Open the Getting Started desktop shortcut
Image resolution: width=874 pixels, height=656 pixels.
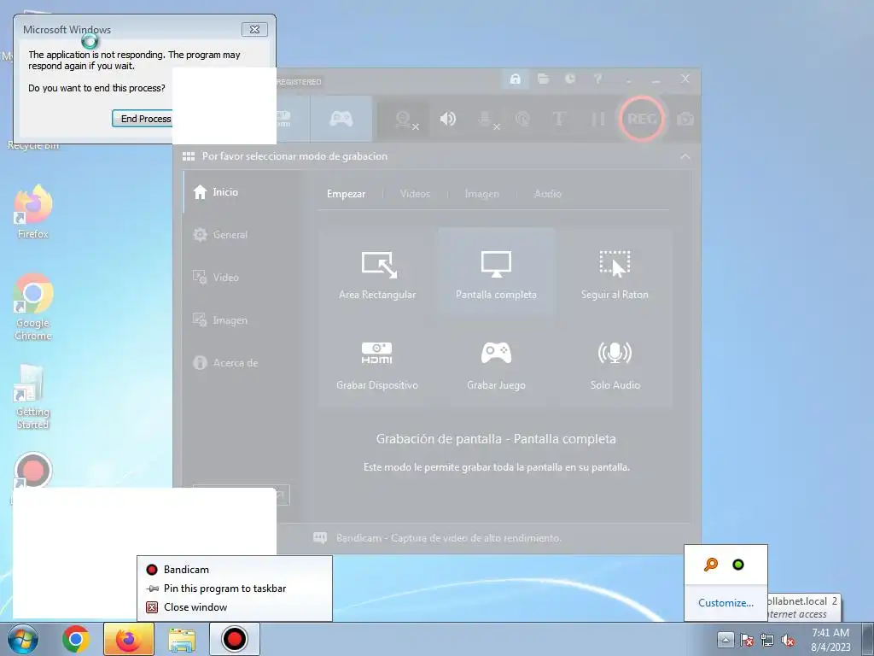point(32,397)
